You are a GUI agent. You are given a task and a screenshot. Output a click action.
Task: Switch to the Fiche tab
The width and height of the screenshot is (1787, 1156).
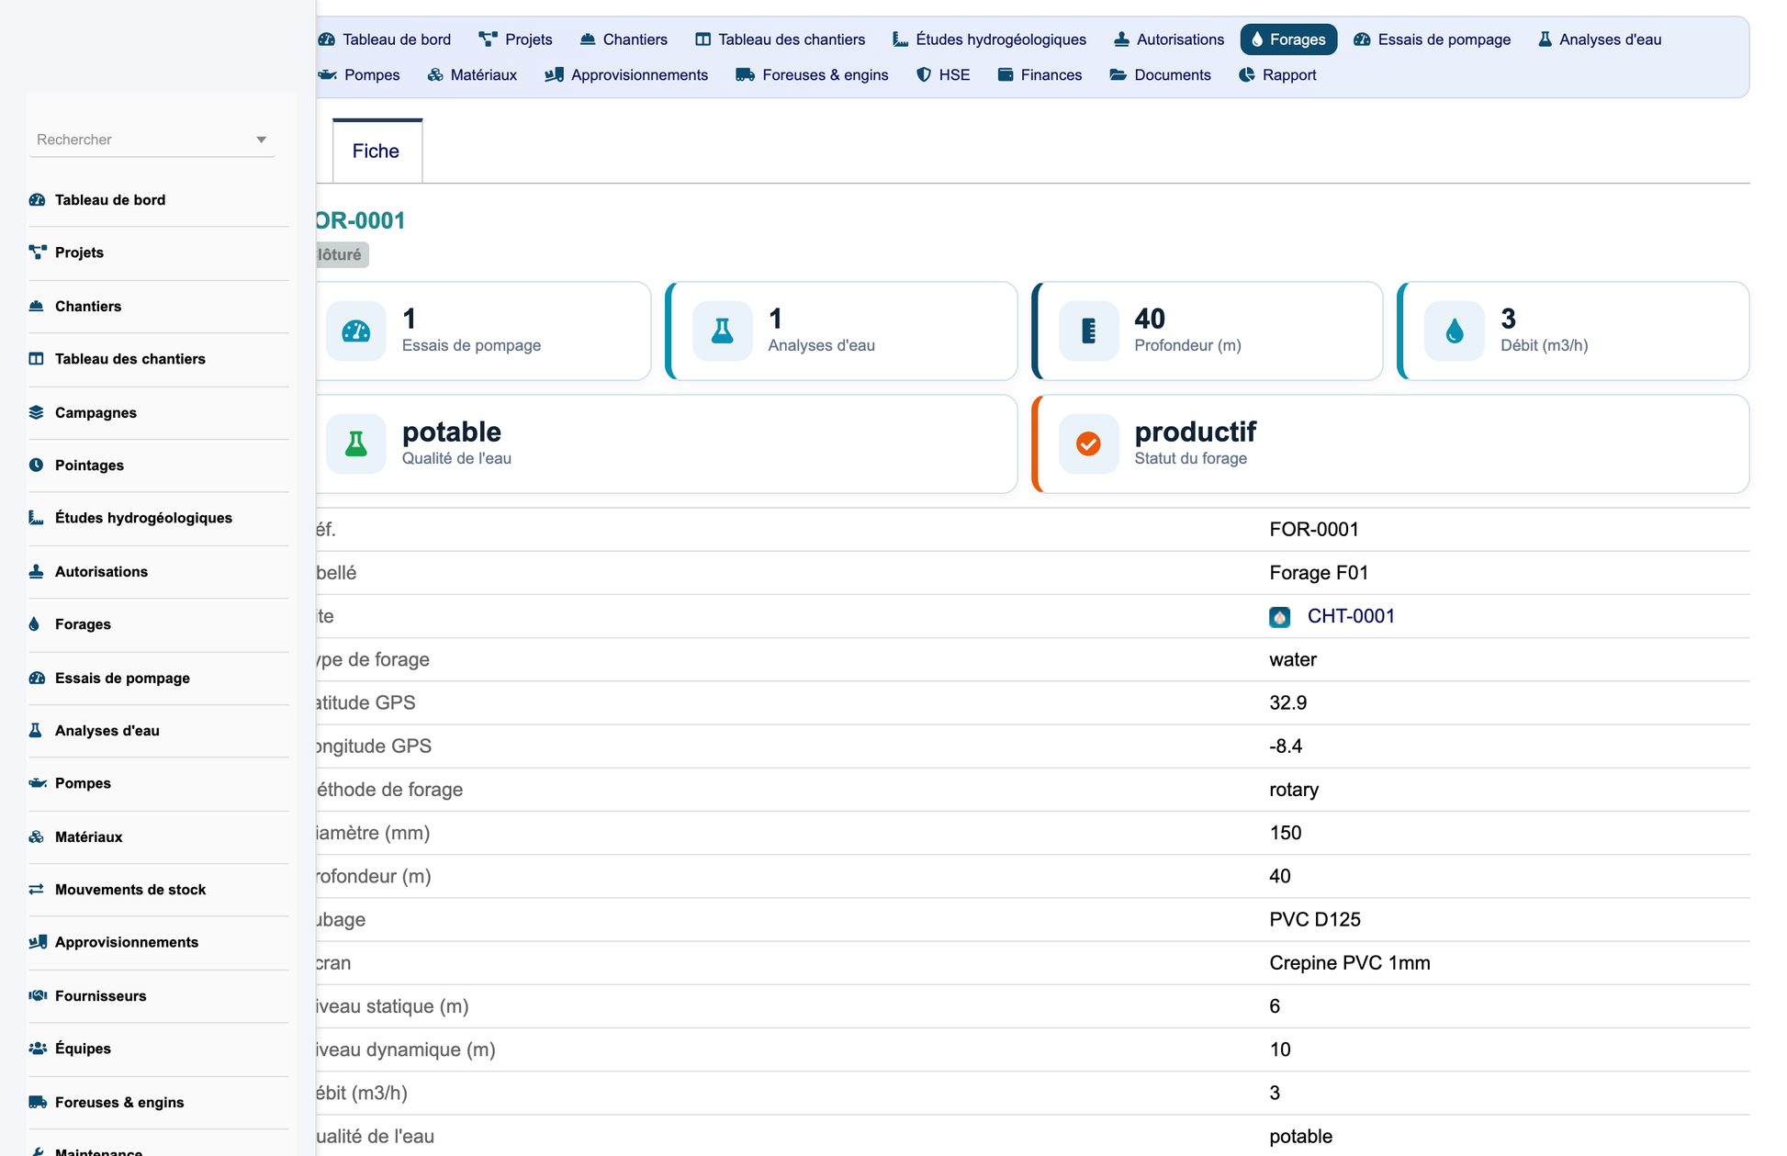click(x=377, y=151)
